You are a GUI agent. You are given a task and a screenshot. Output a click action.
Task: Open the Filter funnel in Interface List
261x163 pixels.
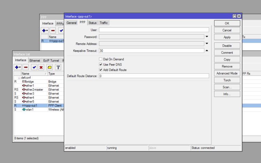(58, 68)
